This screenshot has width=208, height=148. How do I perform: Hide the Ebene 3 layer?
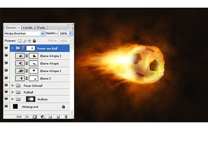[x=6, y=78]
